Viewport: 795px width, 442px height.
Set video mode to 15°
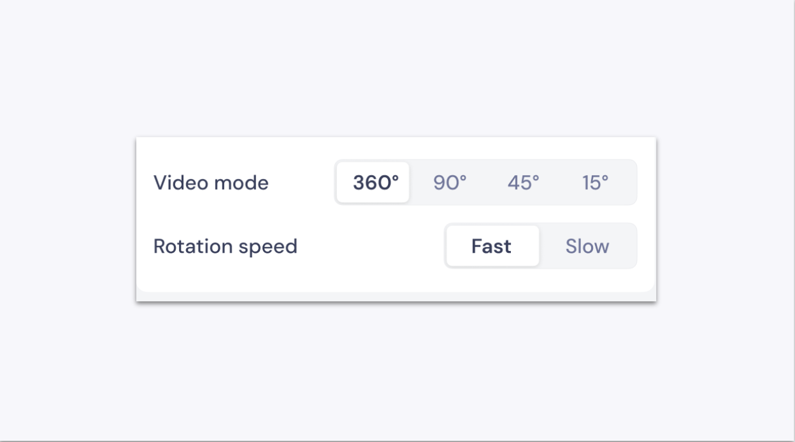tap(596, 183)
